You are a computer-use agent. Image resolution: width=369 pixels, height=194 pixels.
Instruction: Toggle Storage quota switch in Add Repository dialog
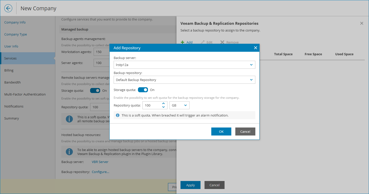coord(143,90)
